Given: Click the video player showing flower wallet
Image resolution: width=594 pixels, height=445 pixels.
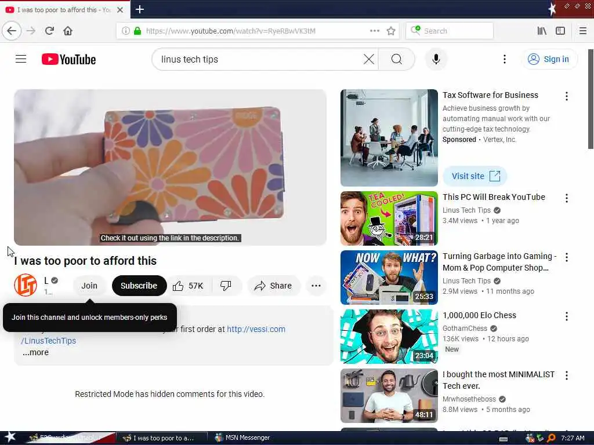Looking at the screenshot, I should pos(170,167).
